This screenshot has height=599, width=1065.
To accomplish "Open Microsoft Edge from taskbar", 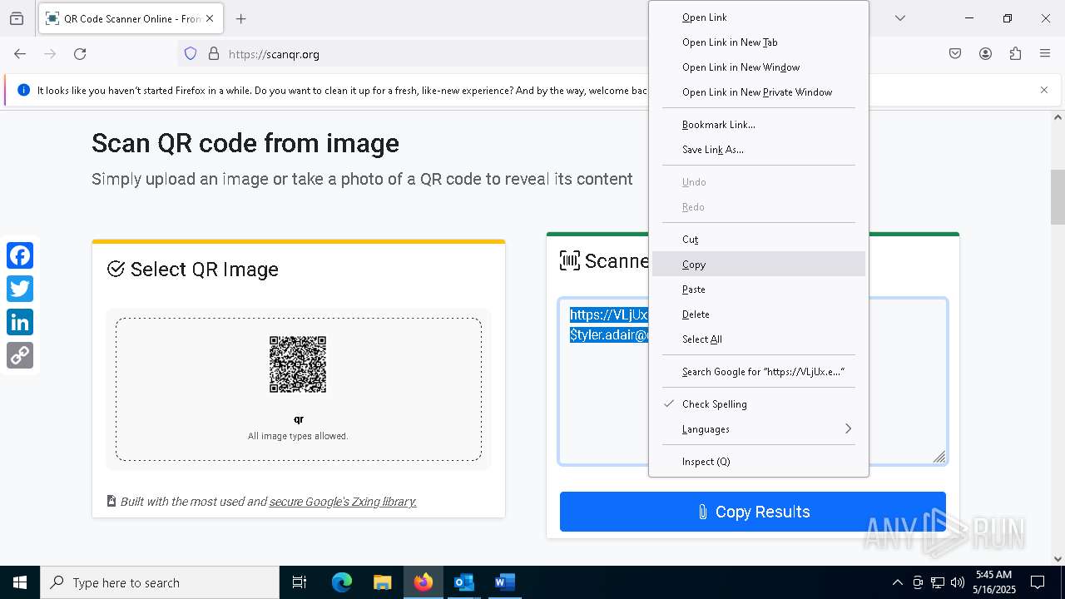I will (342, 582).
